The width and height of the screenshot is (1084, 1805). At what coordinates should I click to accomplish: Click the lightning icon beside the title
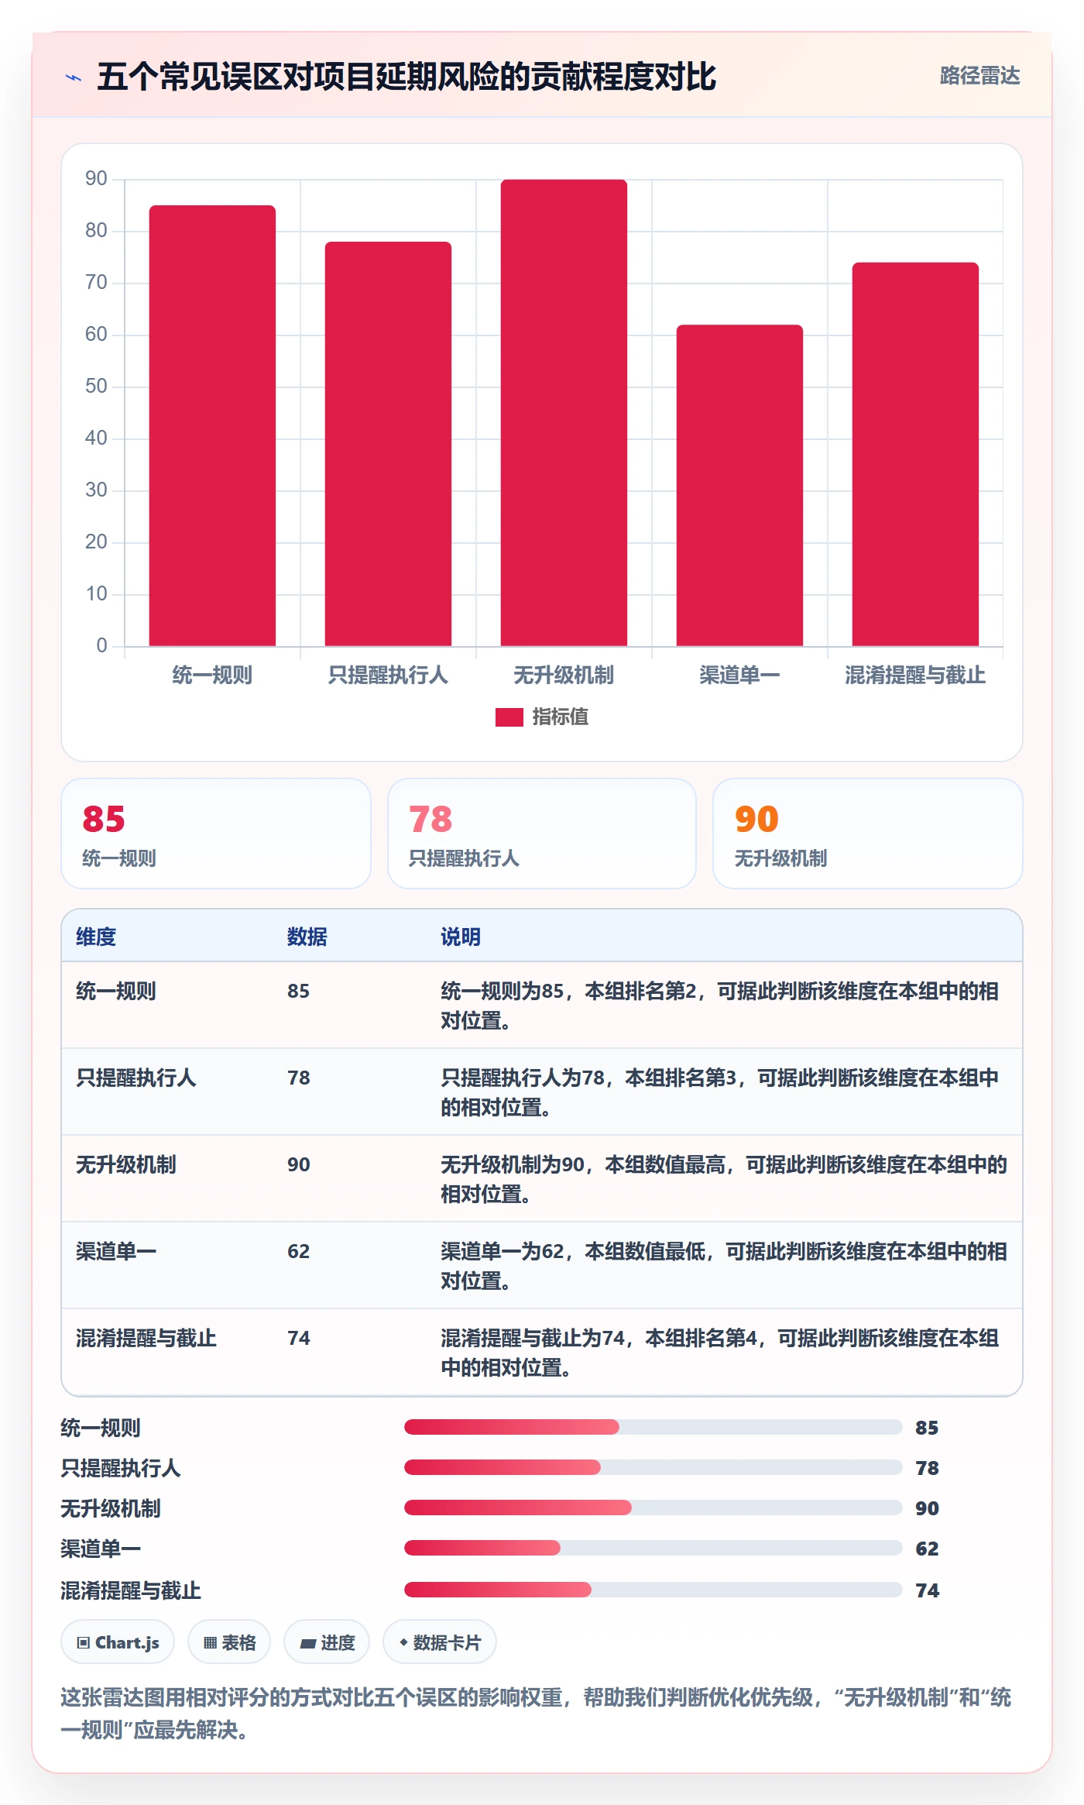click(x=74, y=77)
